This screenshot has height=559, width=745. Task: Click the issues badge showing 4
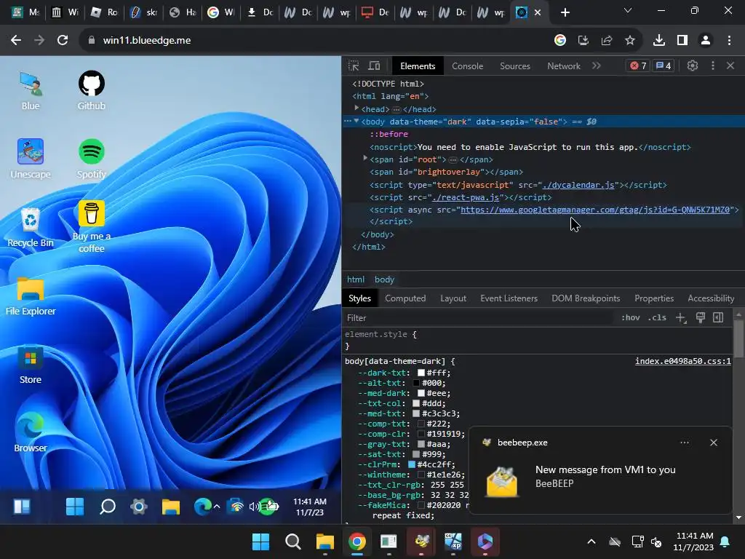664,66
